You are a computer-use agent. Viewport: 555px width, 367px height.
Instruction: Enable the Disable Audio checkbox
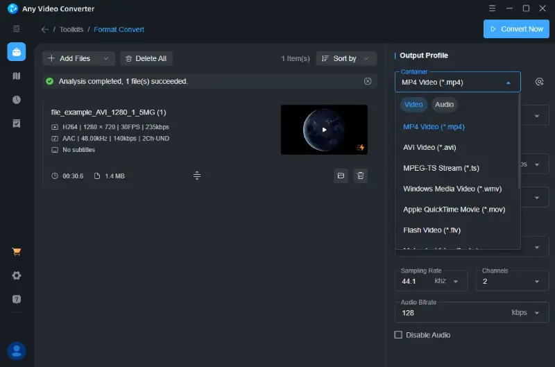coord(398,335)
